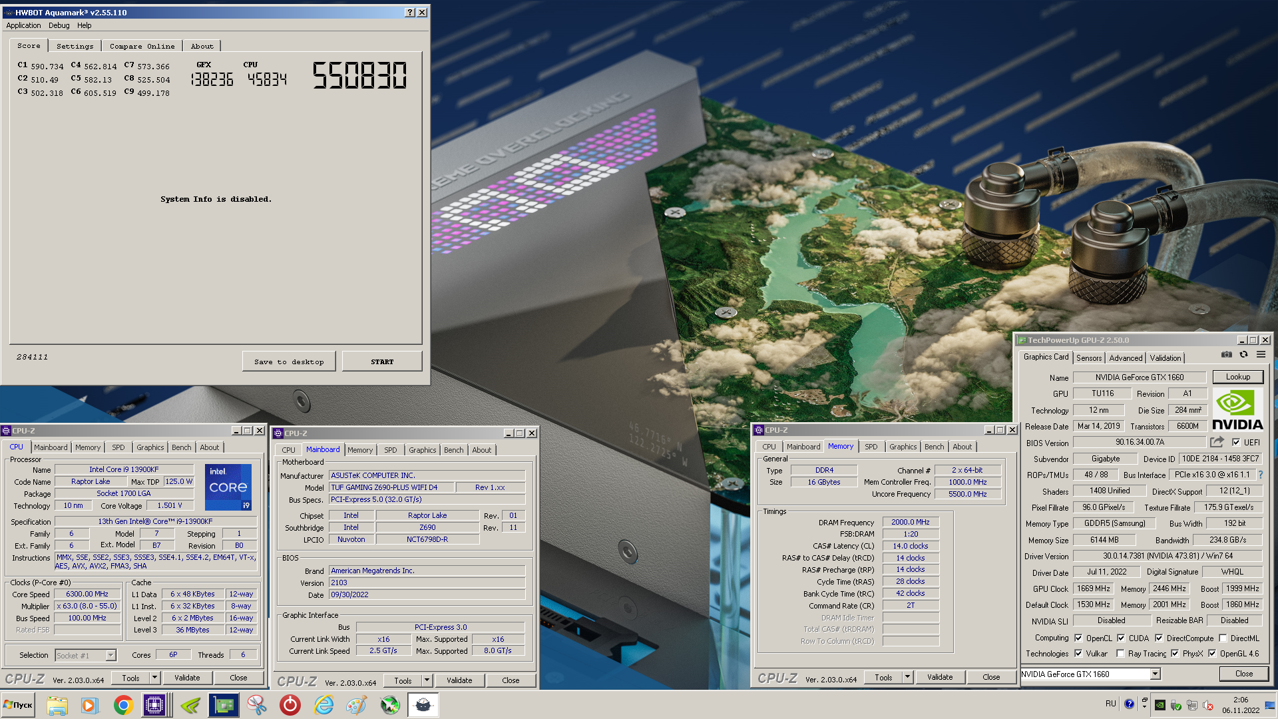Image resolution: width=1278 pixels, height=719 pixels.
Task: Click the CPU-Z taskbar icon
Action: (x=154, y=705)
